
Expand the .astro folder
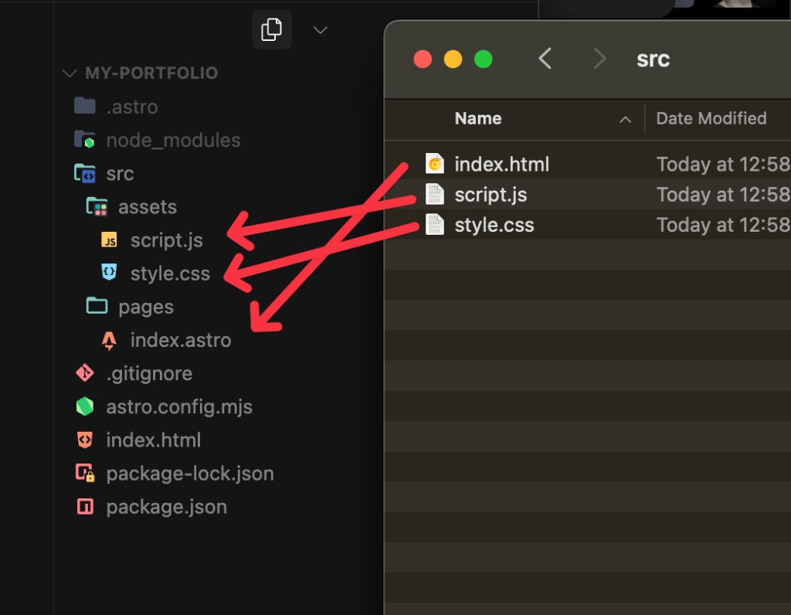(131, 107)
